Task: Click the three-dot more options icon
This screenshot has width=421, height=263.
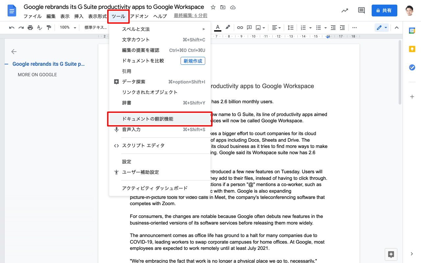Action: point(355,28)
